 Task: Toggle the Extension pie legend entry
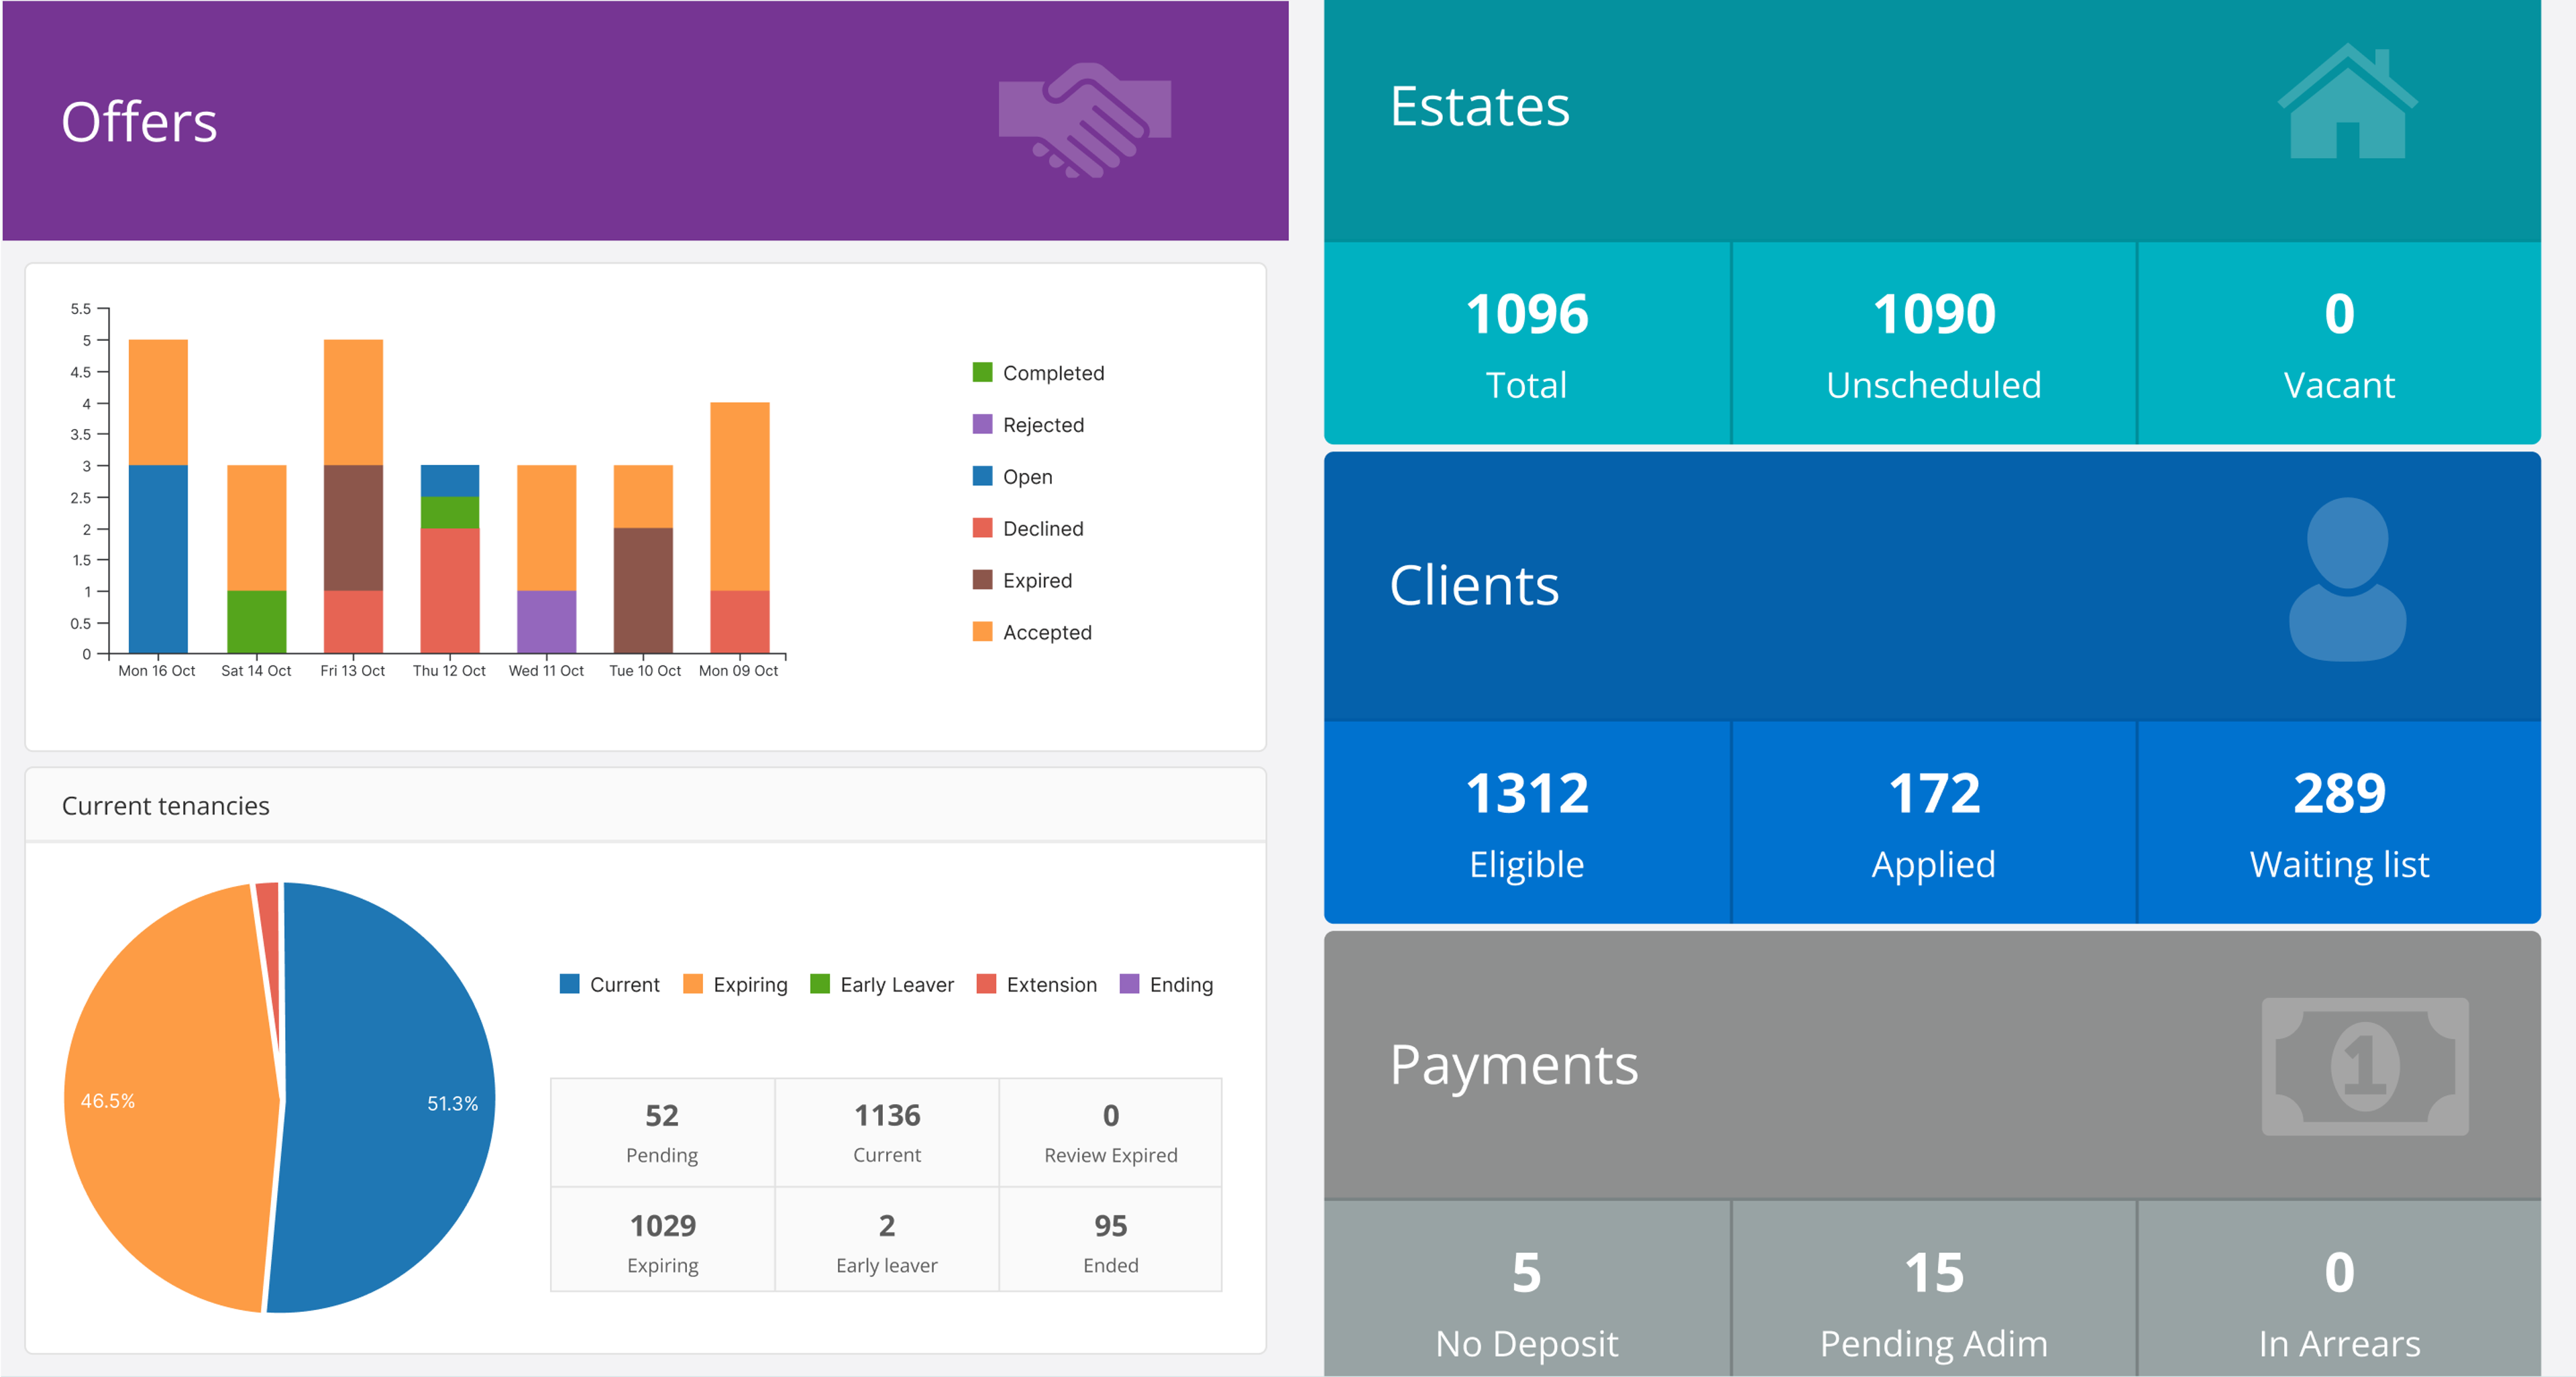pyautogui.click(x=1049, y=984)
